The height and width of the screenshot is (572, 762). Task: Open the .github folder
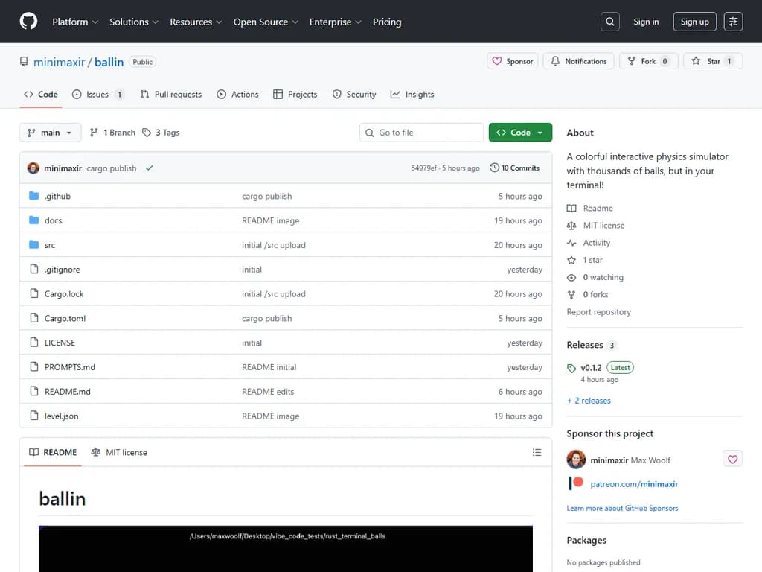57,197
